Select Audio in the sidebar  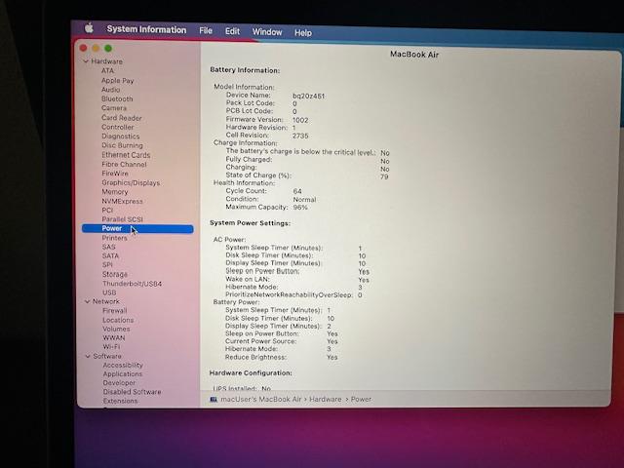click(x=110, y=90)
